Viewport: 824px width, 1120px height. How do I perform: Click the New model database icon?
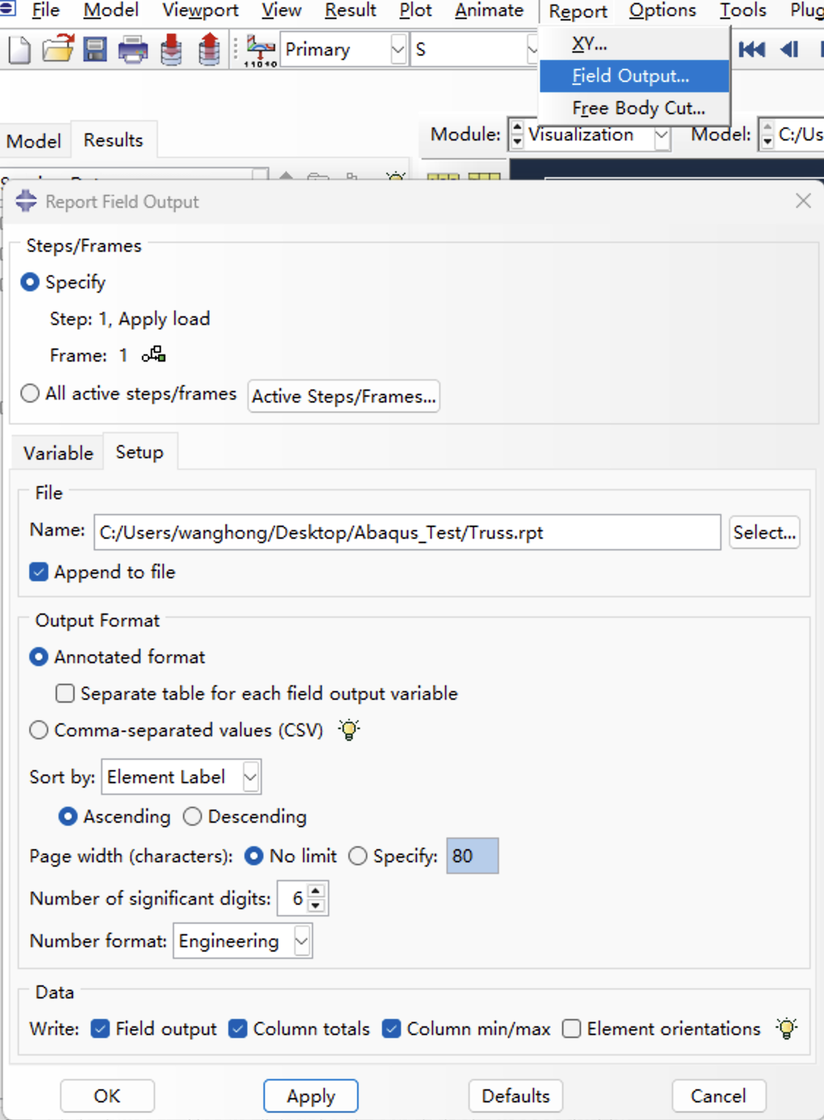(x=20, y=51)
